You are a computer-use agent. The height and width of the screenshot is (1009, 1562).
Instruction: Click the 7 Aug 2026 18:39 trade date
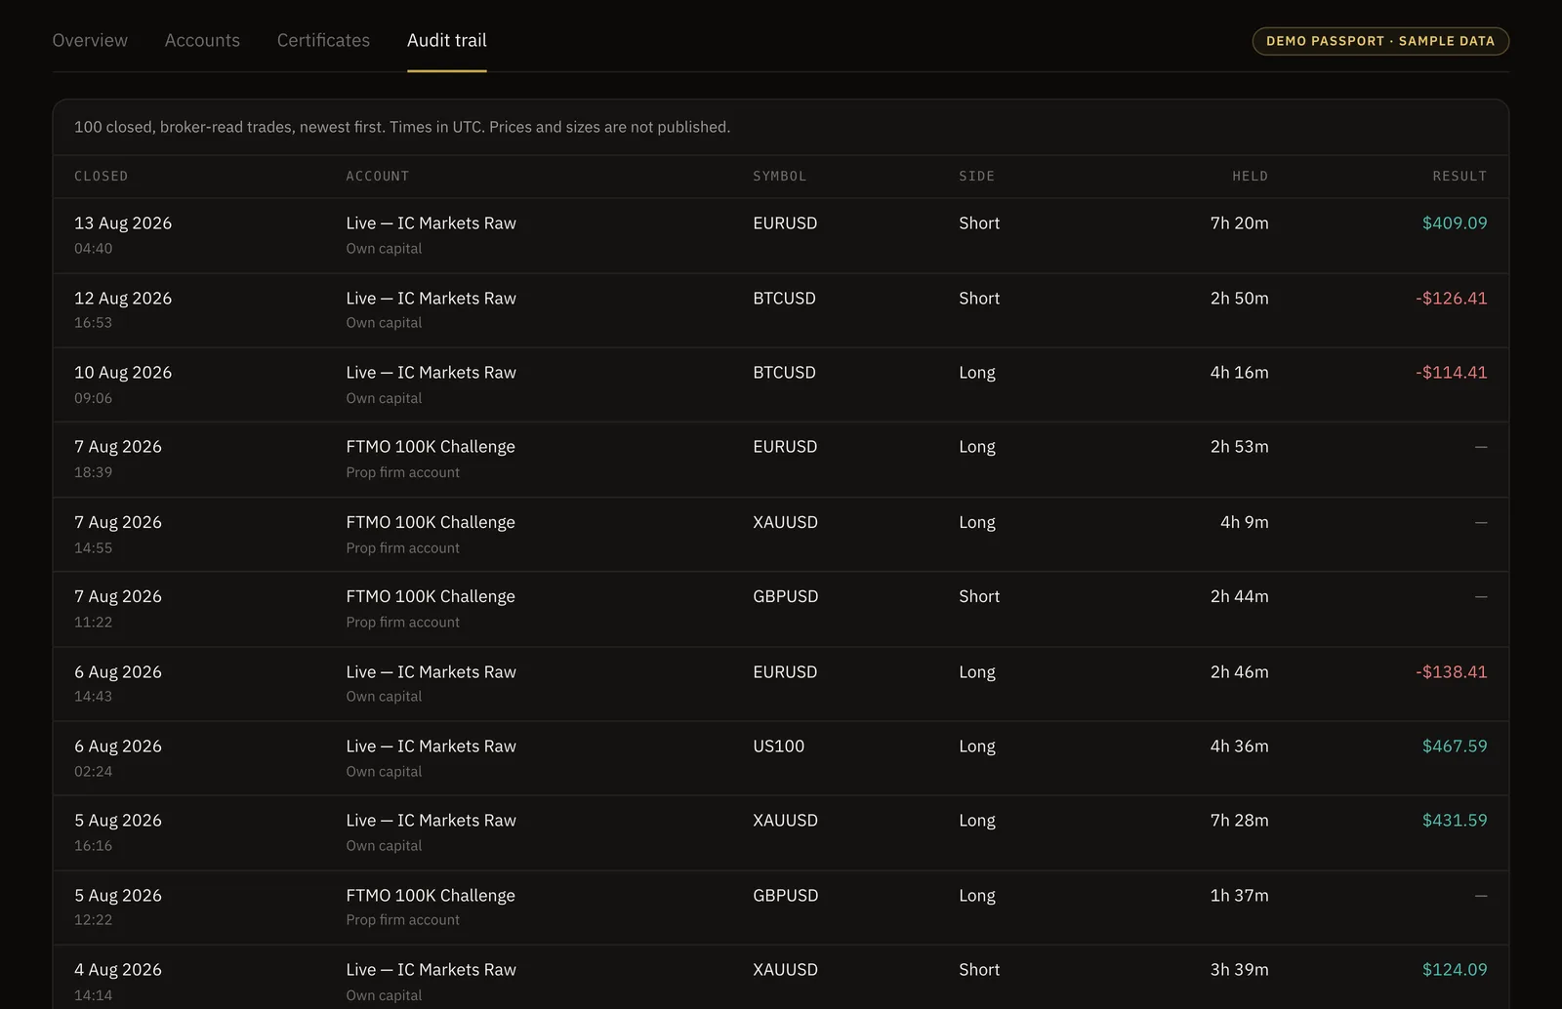118,447
